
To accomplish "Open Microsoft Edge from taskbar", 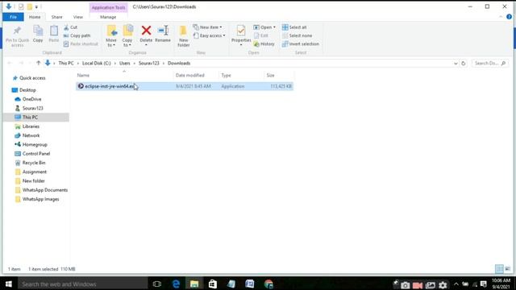I will coord(176,284).
